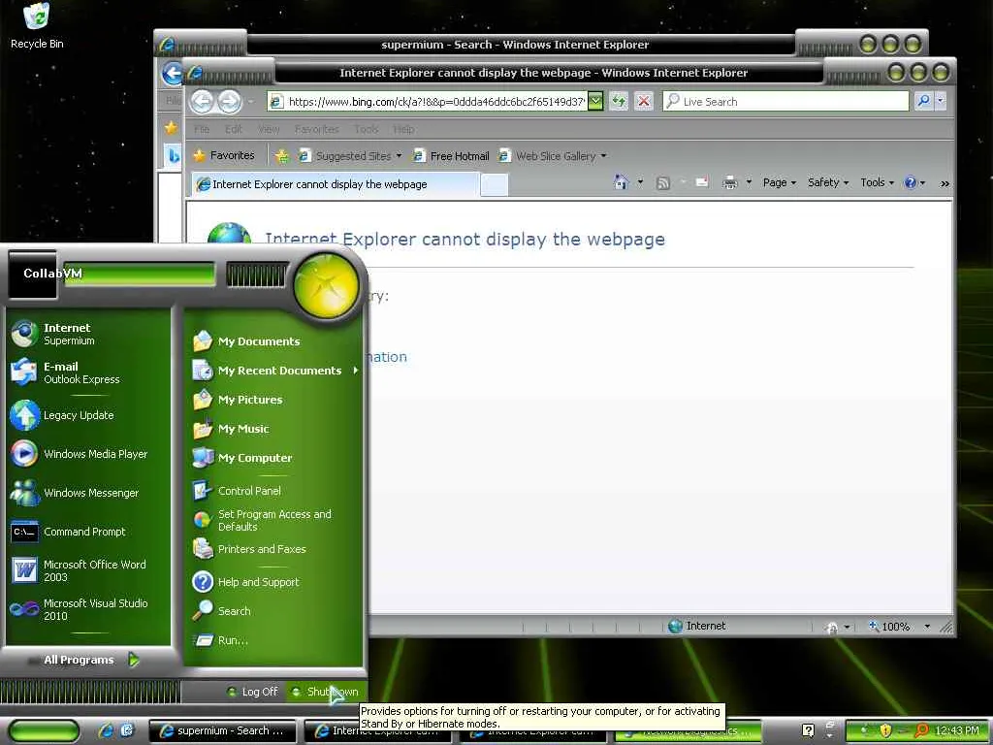Switch to 'supermium - Search' taskbar button
Screen dimensions: 993x745
(222, 731)
